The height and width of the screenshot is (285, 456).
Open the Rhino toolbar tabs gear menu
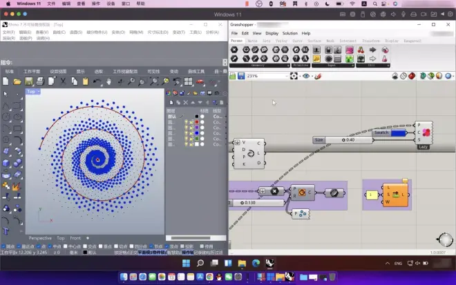coord(225,71)
